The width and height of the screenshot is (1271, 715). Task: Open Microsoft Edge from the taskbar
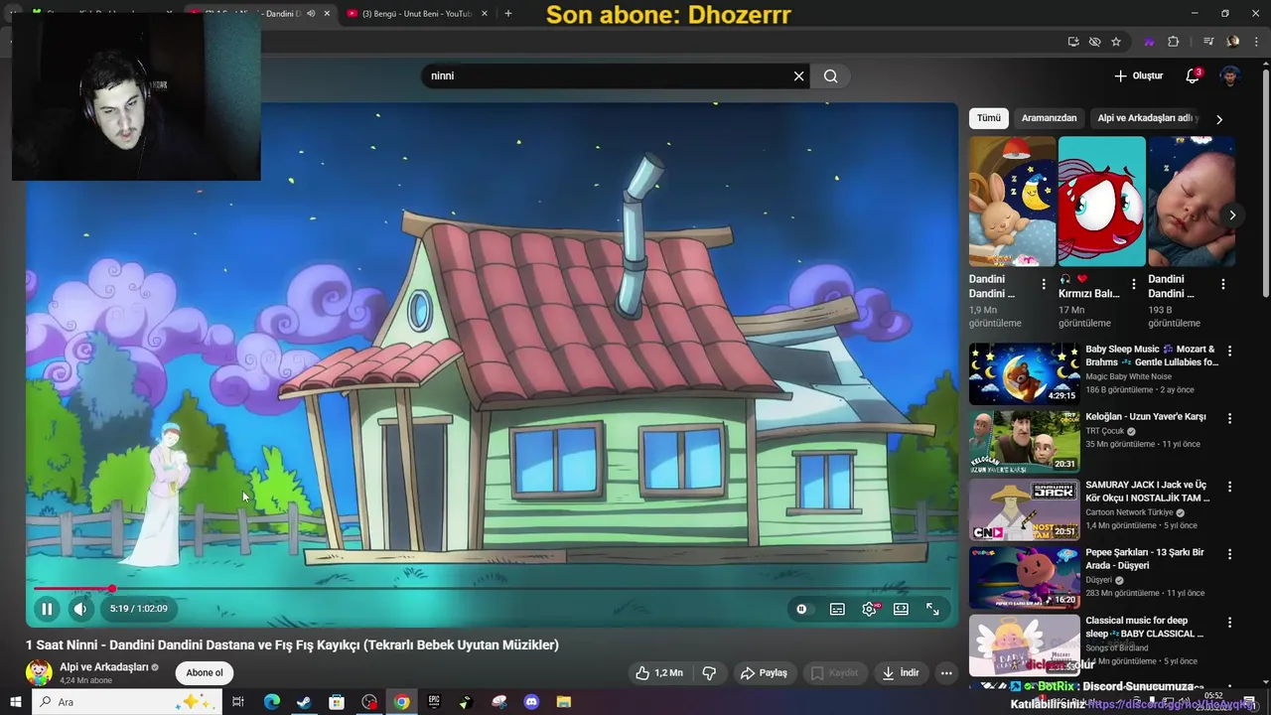272,702
